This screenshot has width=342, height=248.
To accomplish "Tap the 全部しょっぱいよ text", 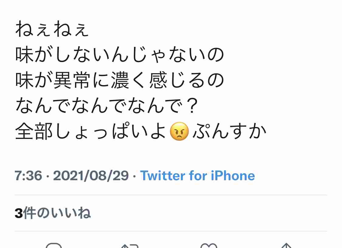I will pyautogui.click(x=91, y=131).
